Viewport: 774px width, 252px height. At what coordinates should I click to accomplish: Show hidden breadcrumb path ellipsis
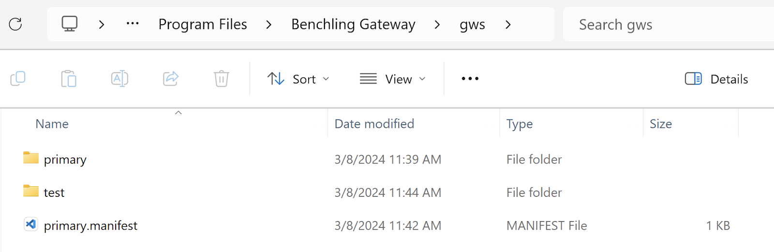click(133, 24)
